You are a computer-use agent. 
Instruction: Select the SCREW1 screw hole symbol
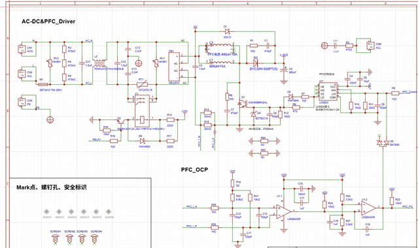[x=56, y=239]
